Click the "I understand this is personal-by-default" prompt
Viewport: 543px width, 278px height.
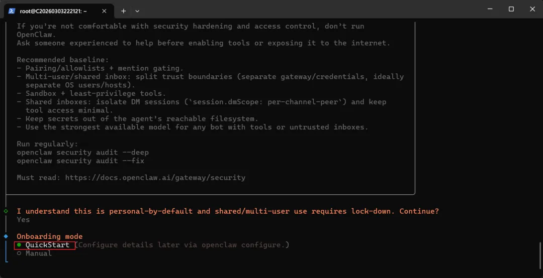pyautogui.click(x=227, y=211)
